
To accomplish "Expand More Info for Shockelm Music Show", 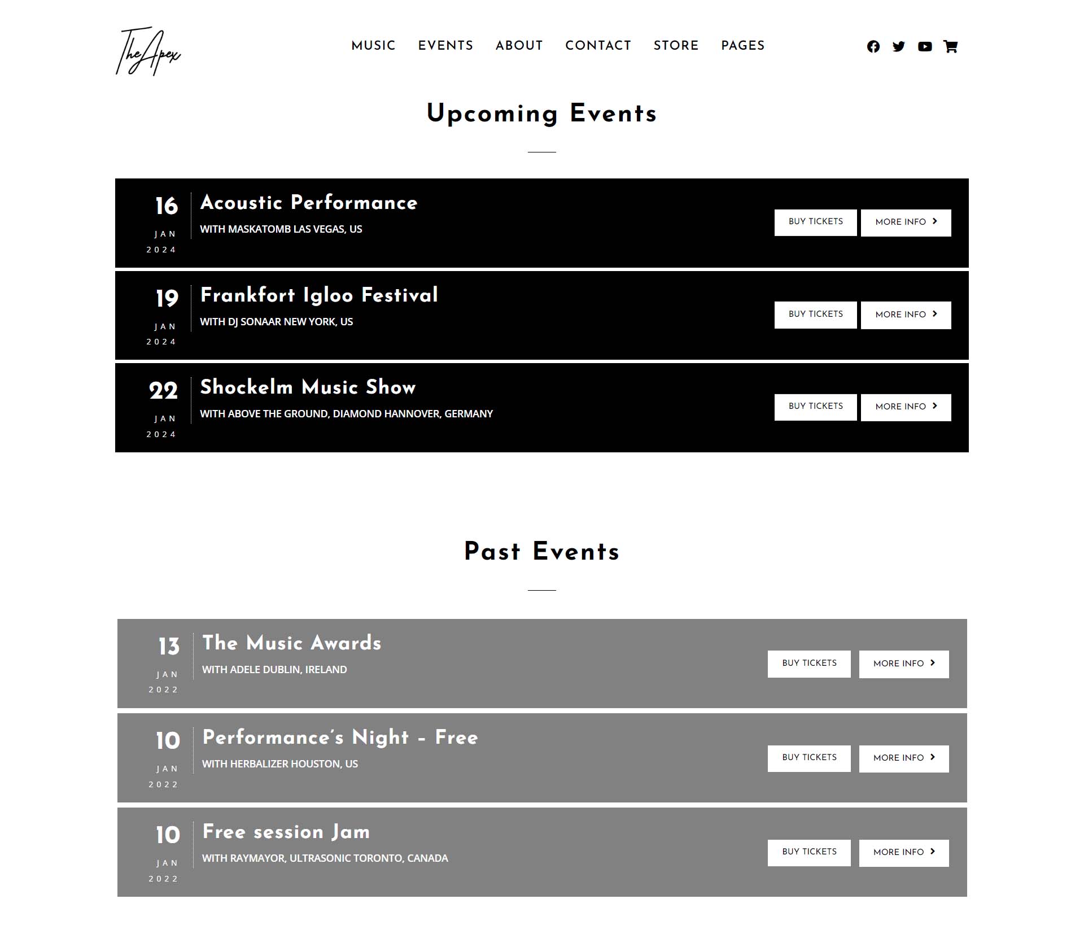I will 906,407.
